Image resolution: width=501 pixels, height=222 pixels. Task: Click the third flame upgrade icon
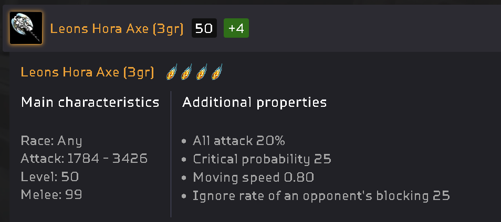(202, 73)
